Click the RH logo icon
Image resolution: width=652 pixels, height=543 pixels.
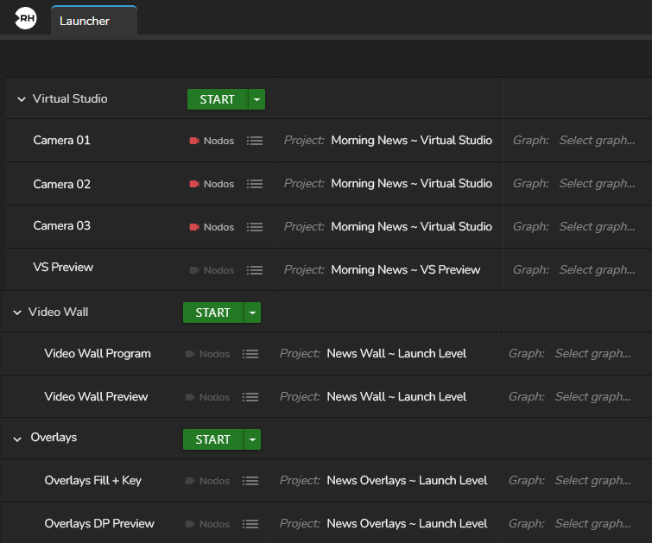point(26,18)
